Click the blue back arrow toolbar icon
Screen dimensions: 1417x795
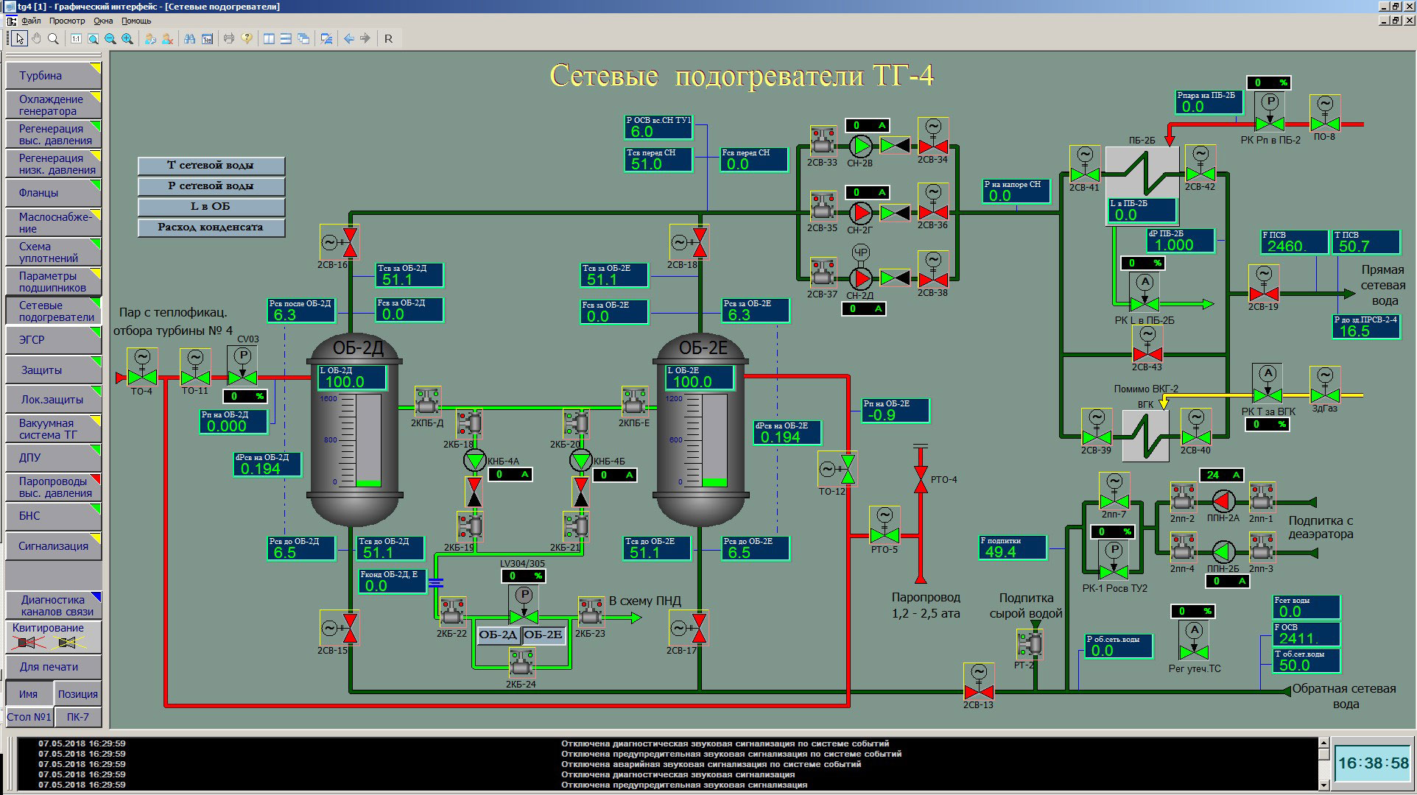point(349,39)
